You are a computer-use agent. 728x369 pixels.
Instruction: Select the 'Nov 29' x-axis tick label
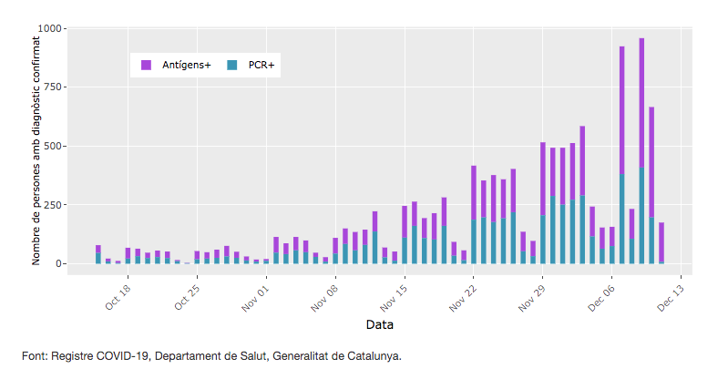pos(532,297)
